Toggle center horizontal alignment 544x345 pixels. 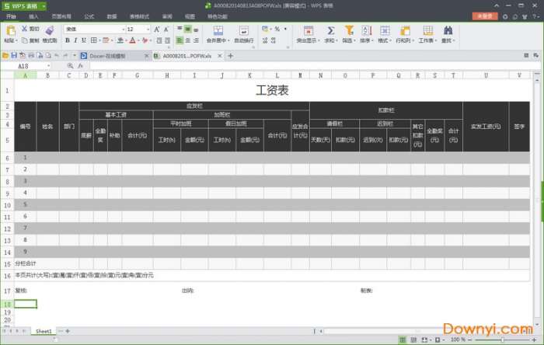point(188,40)
